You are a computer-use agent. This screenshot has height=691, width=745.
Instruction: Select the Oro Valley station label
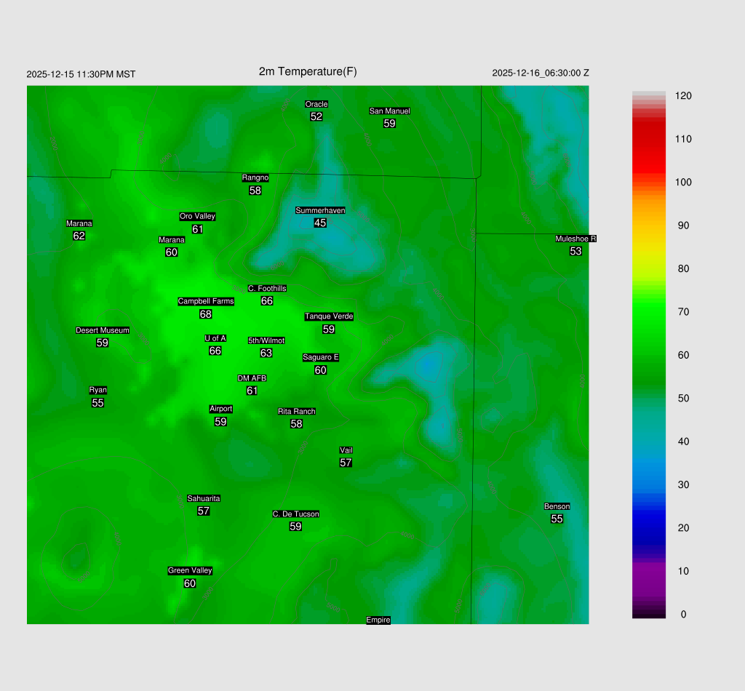(x=197, y=216)
